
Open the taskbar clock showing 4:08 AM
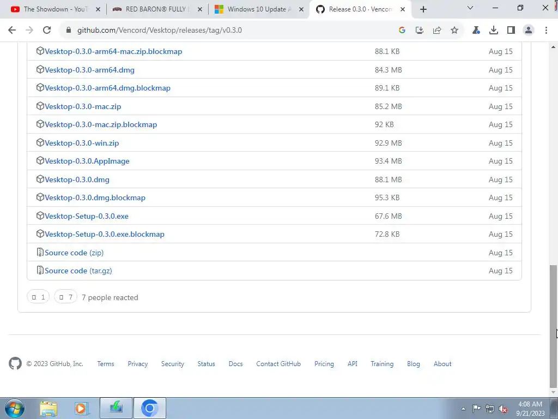pyautogui.click(x=530, y=409)
